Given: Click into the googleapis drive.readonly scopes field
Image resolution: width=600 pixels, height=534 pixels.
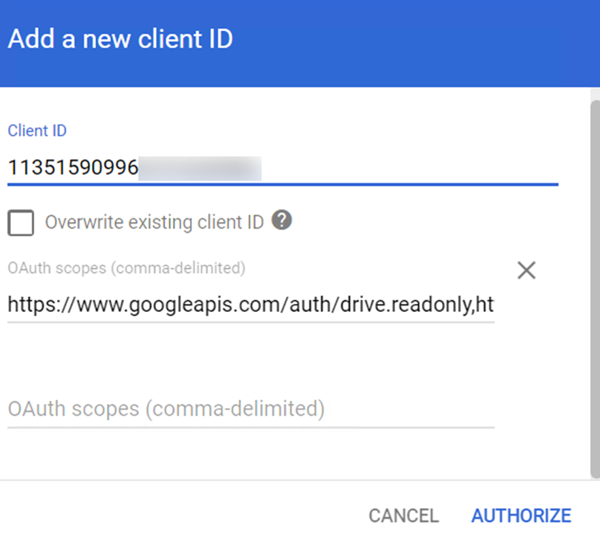Looking at the screenshot, I should (x=251, y=306).
